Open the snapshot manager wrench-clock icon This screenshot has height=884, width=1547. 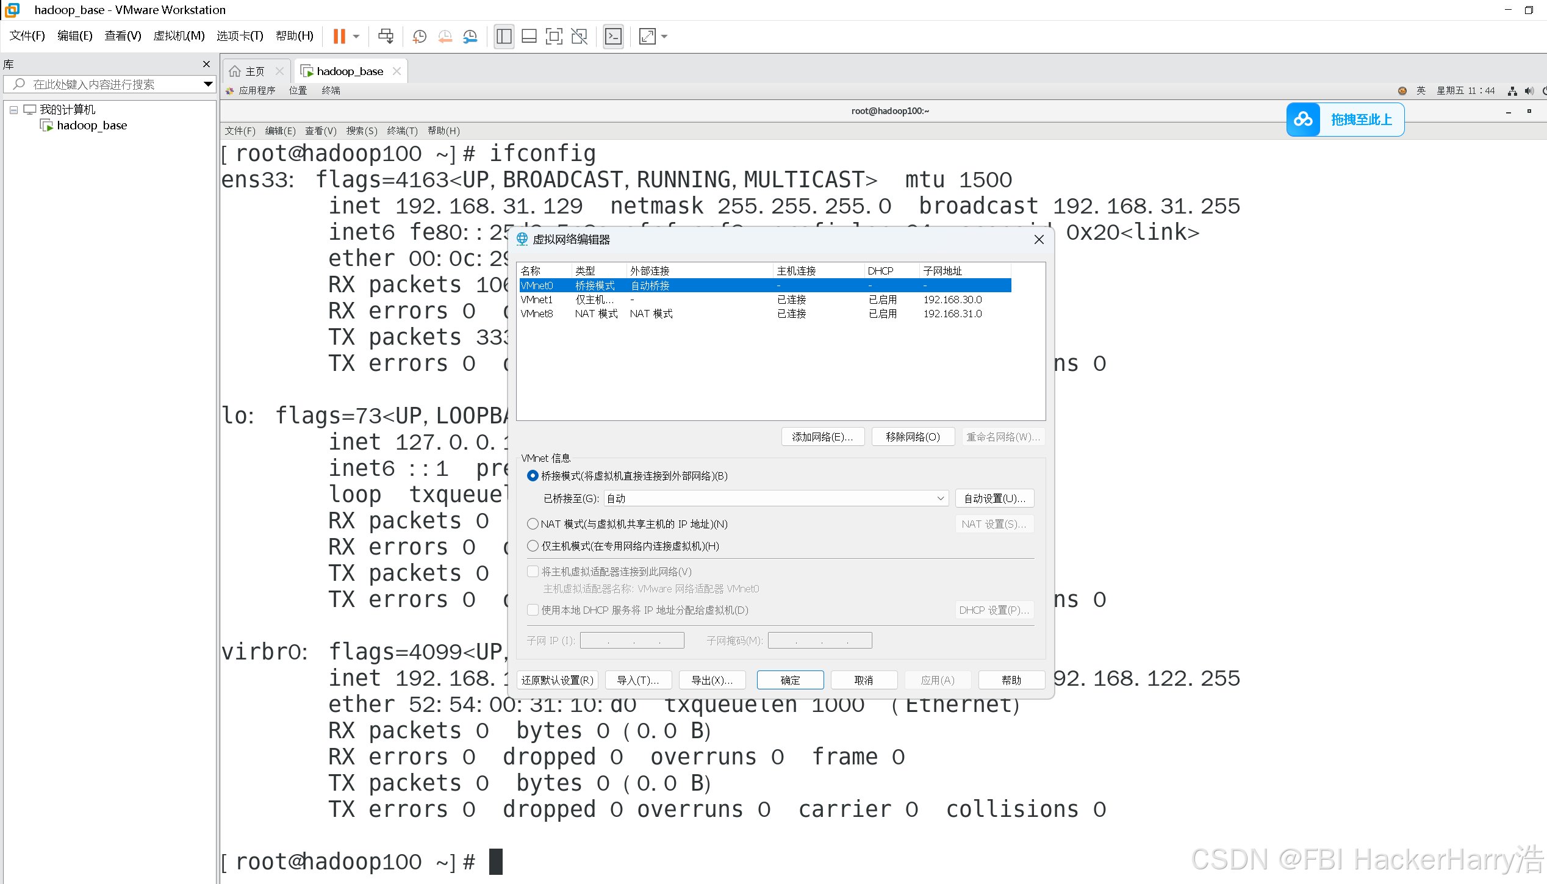(470, 37)
